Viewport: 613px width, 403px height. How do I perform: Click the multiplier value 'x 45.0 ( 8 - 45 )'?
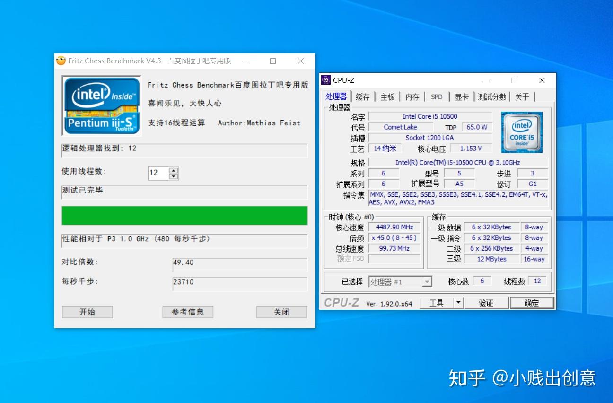pyautogui.click(x=394, y=238)
